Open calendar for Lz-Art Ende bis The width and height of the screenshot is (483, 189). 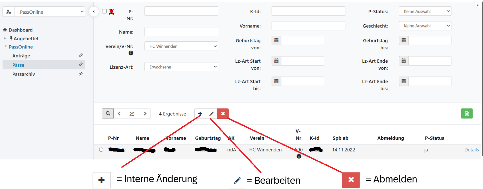pos(404,81)
